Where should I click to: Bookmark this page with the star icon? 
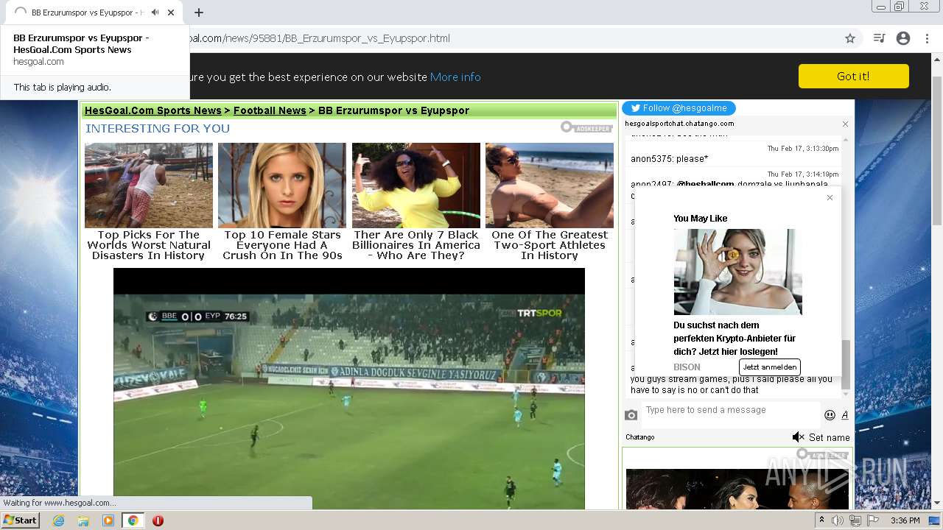pos(850,38)
